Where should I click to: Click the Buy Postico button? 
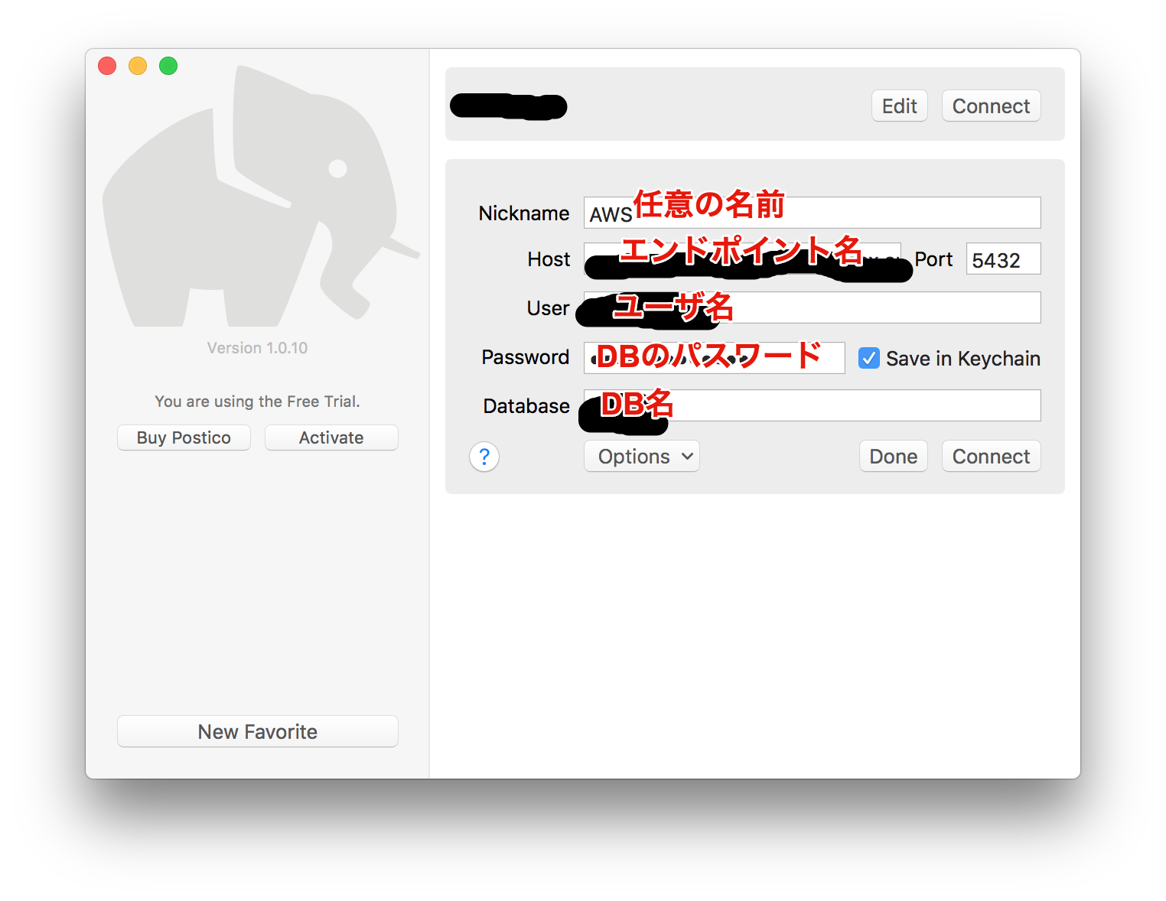click(184, 437)
